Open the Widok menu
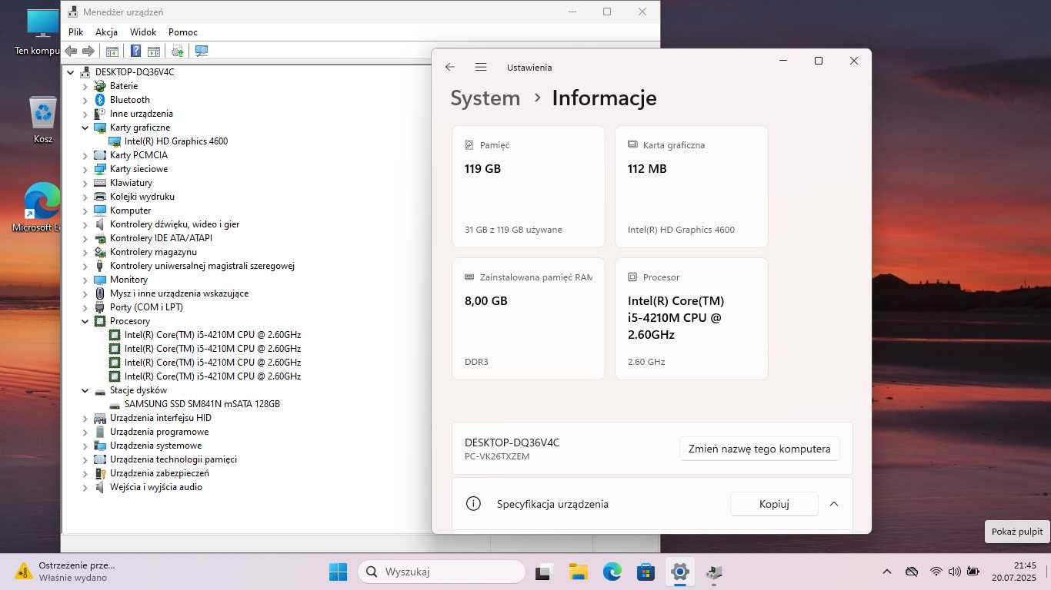The width and height of the screenshot is (1051, 590). tap(143, 32)
